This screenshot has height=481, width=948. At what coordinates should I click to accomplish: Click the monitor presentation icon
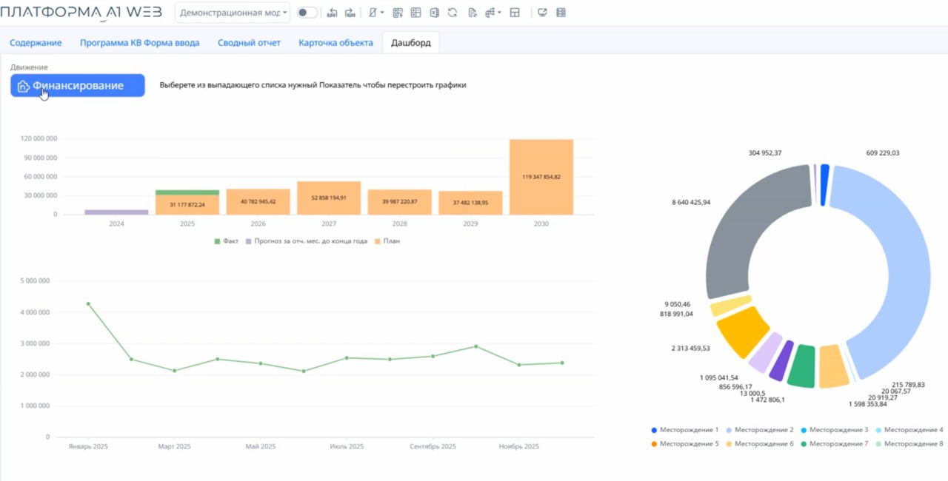pyautogui.click(x=542, y=13)
